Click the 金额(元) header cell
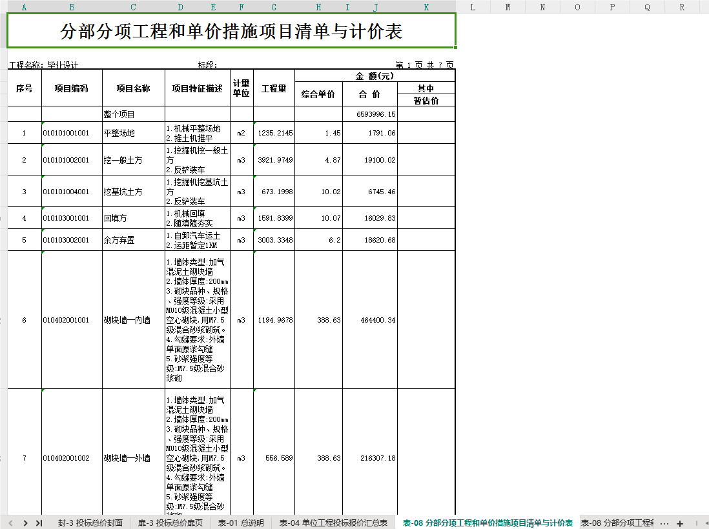The width and height of the screenshot is (709, 529). pos(375,76)
